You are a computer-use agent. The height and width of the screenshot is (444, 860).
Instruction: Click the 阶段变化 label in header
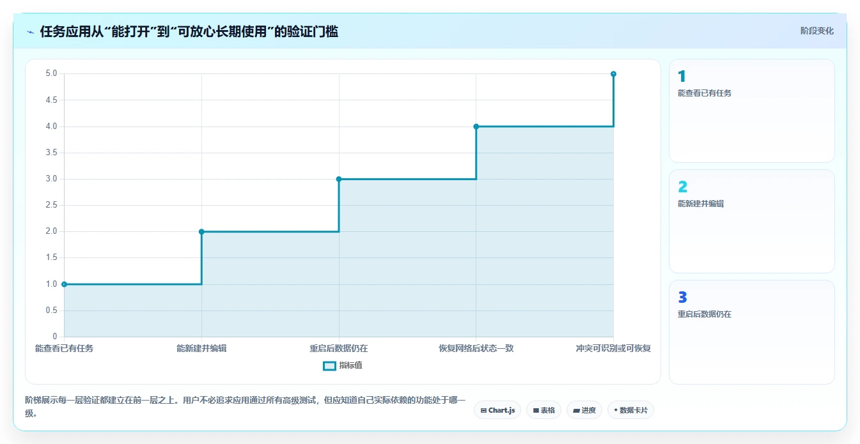(x=817, y=31)
